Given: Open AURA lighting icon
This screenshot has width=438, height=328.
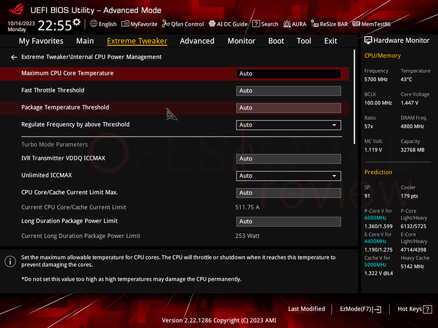Looking at the screenshot, I should coord(286,24).
